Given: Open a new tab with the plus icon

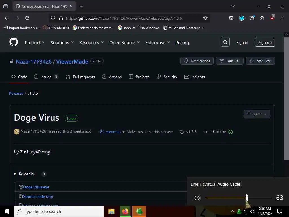Looking at the screenshot, I should [82, 6].
